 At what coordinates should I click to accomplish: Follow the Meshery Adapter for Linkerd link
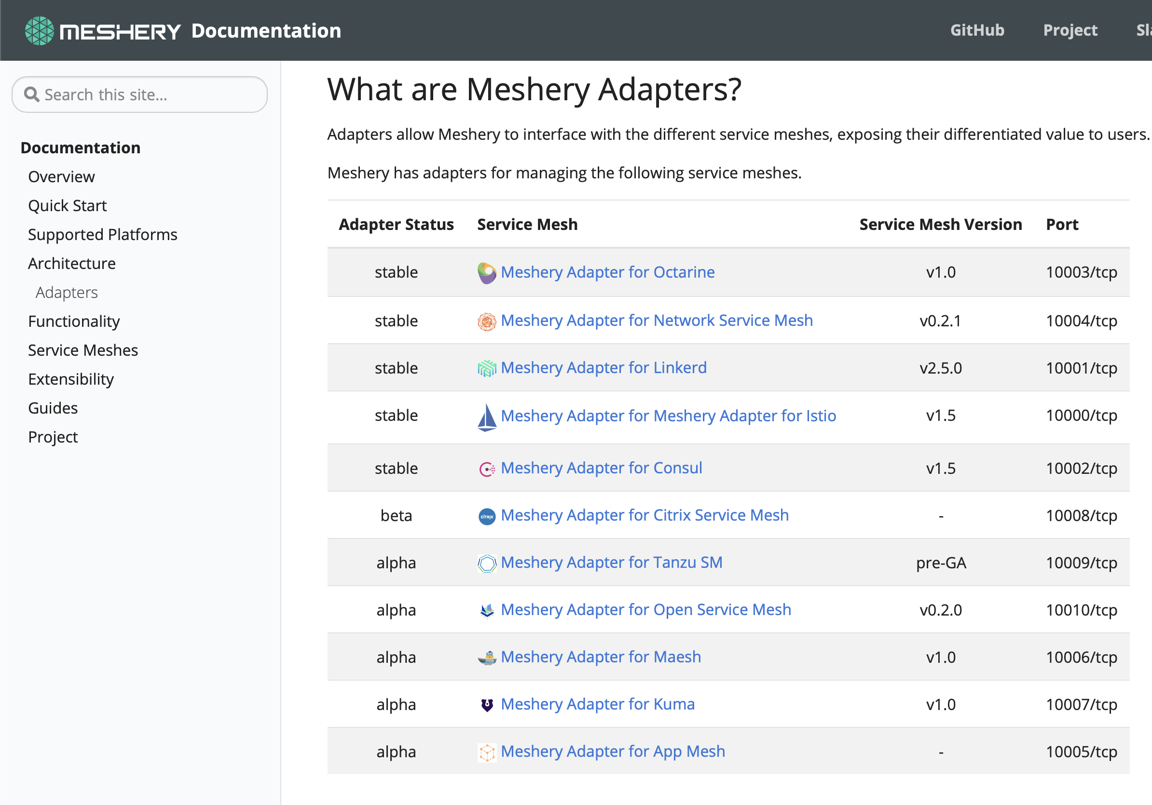(603, 368)
